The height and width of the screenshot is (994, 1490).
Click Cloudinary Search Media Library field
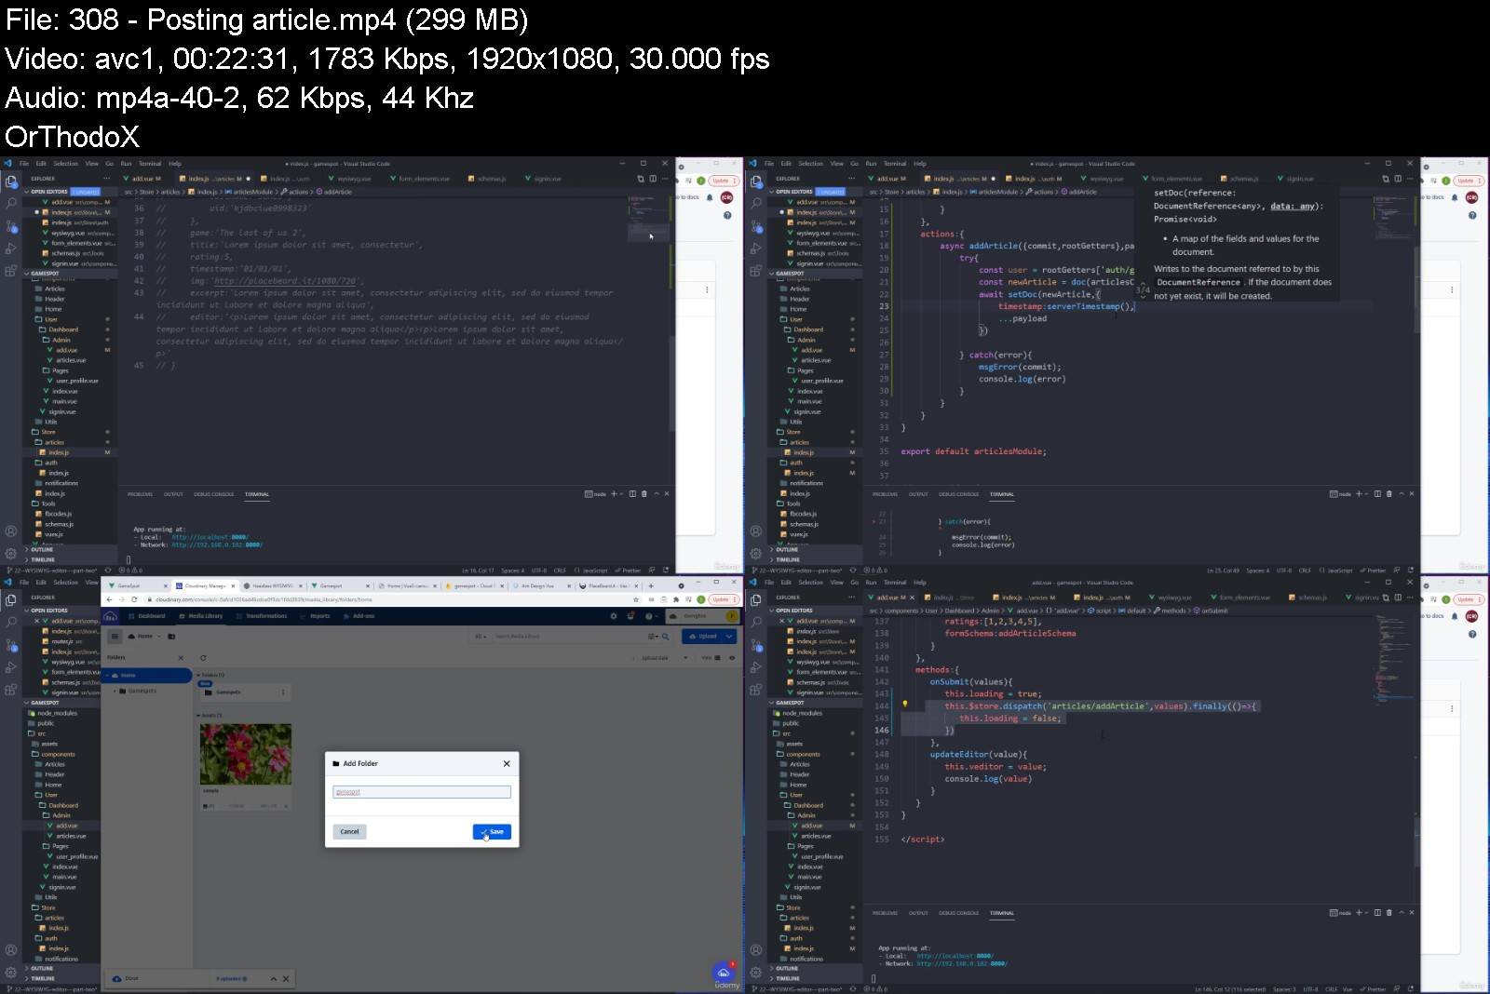click(568, 637)
